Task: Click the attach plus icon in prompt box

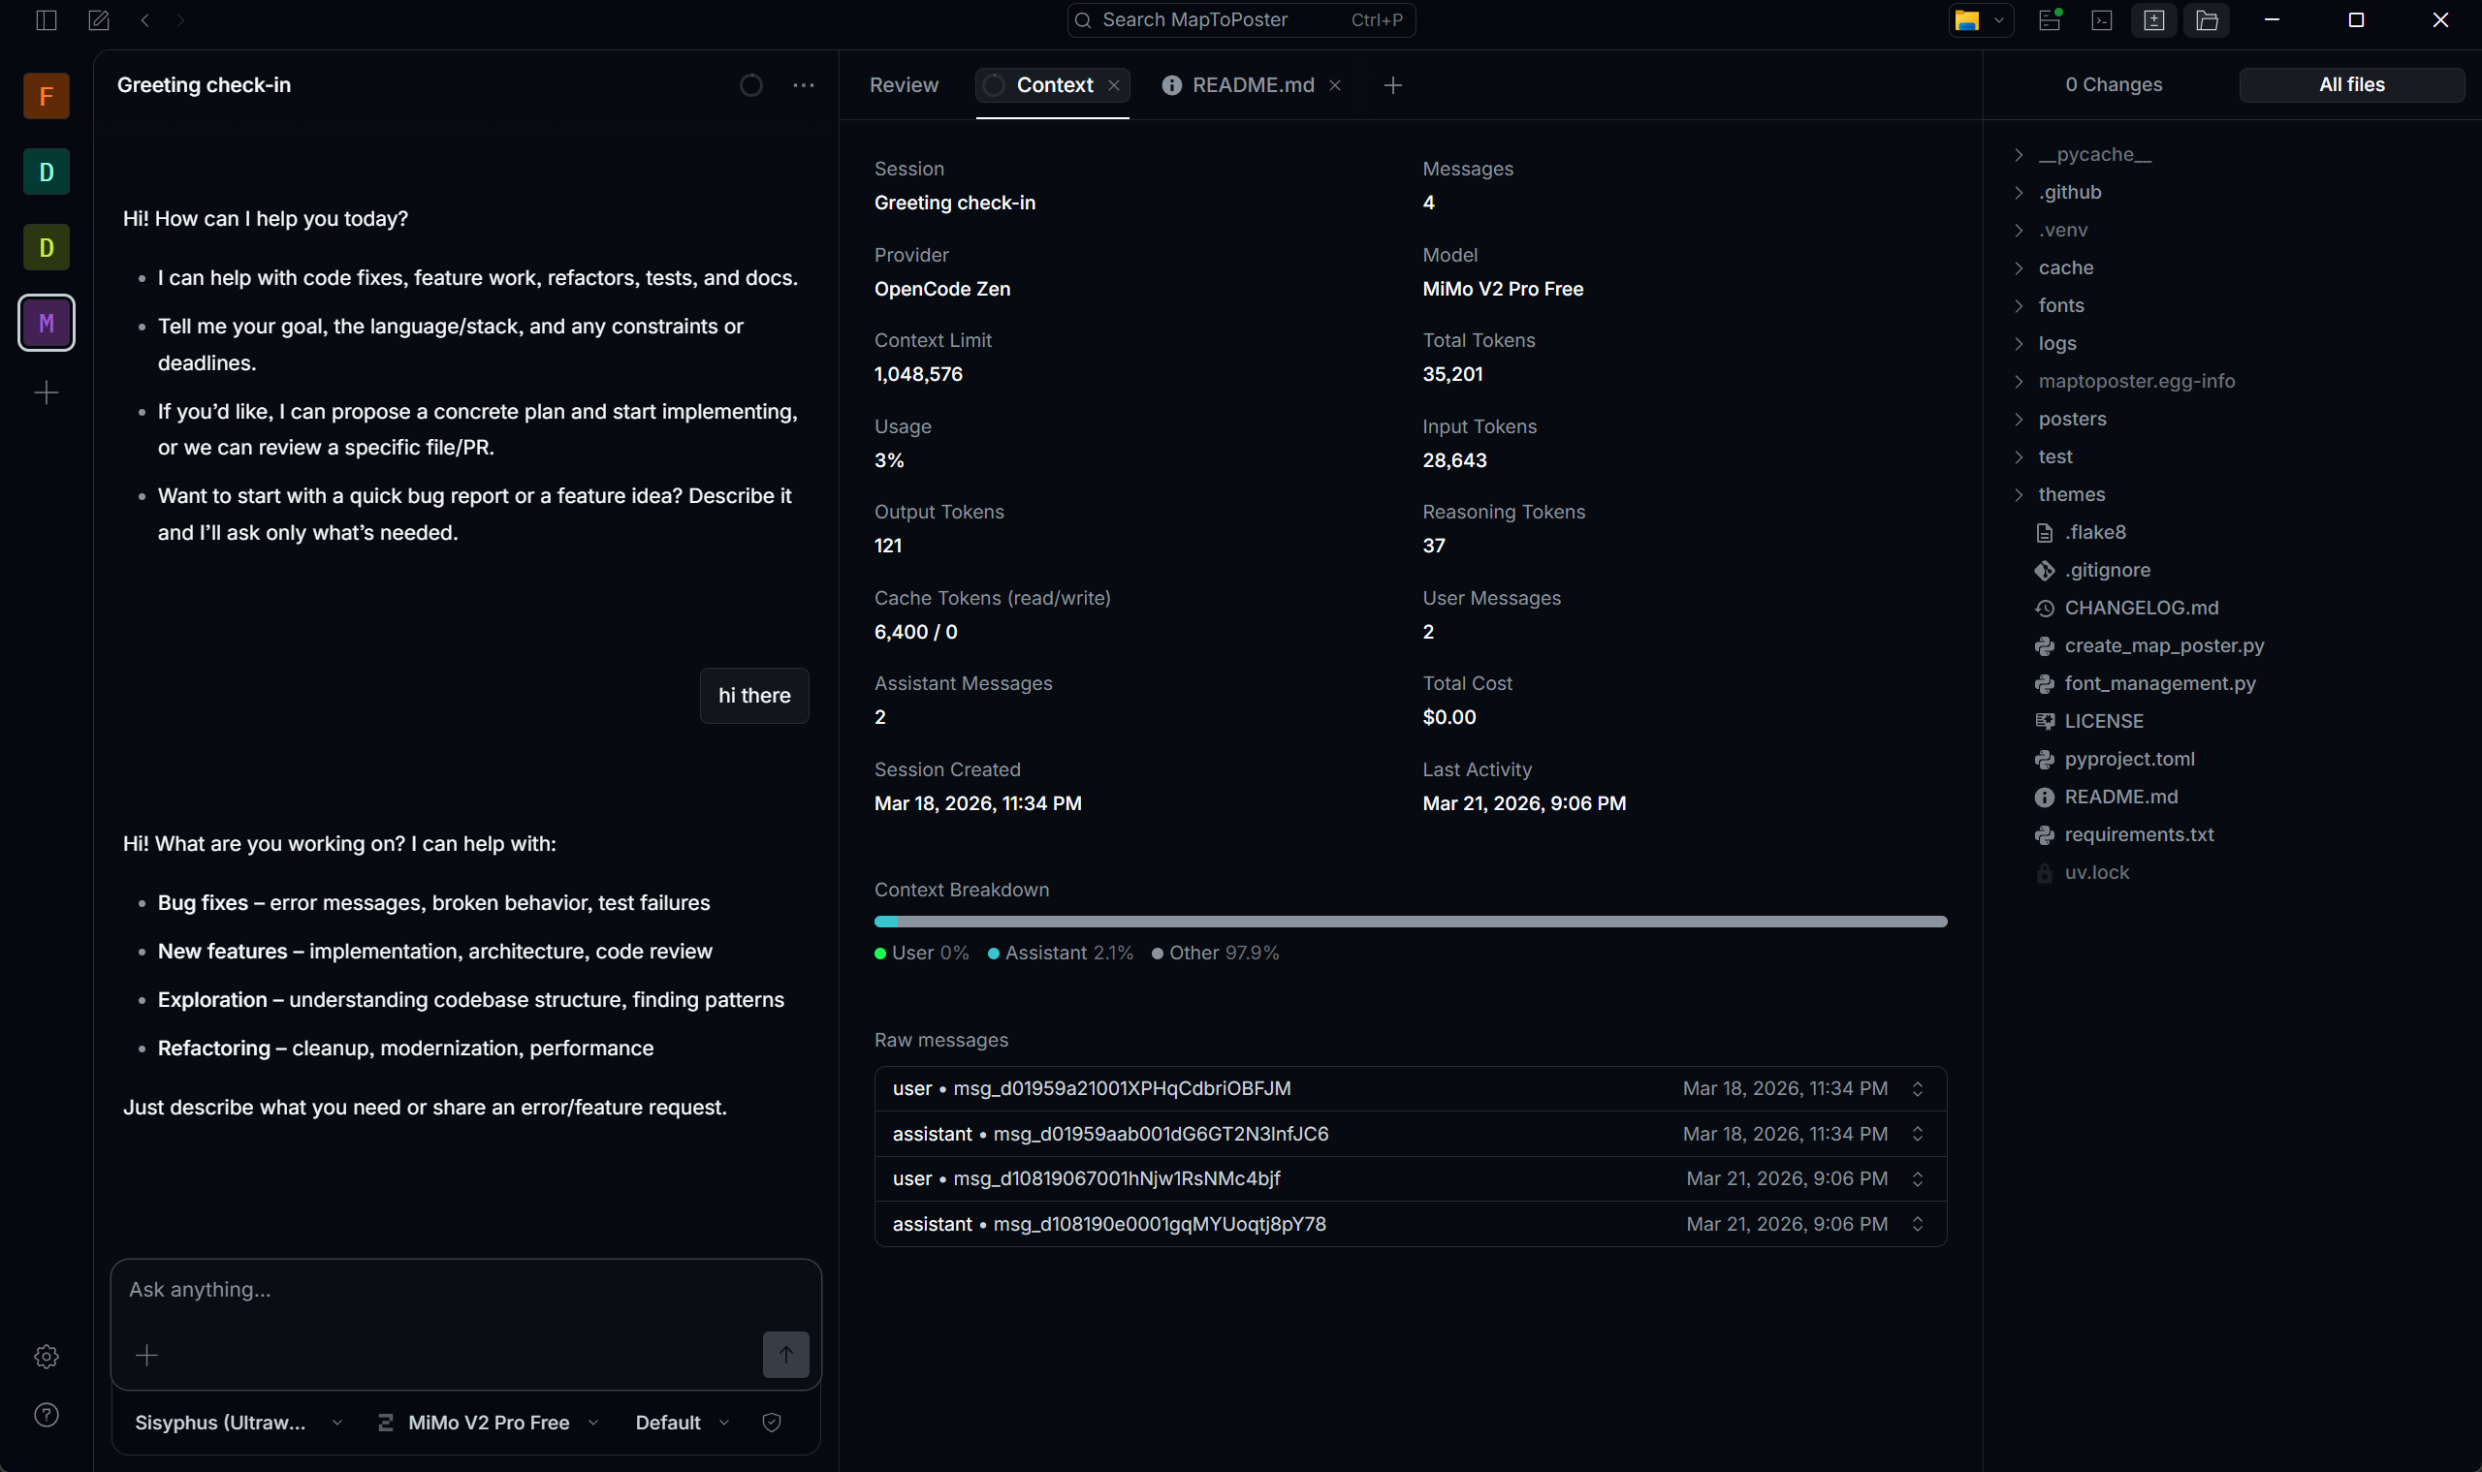Action: (x=146, y=1355)
